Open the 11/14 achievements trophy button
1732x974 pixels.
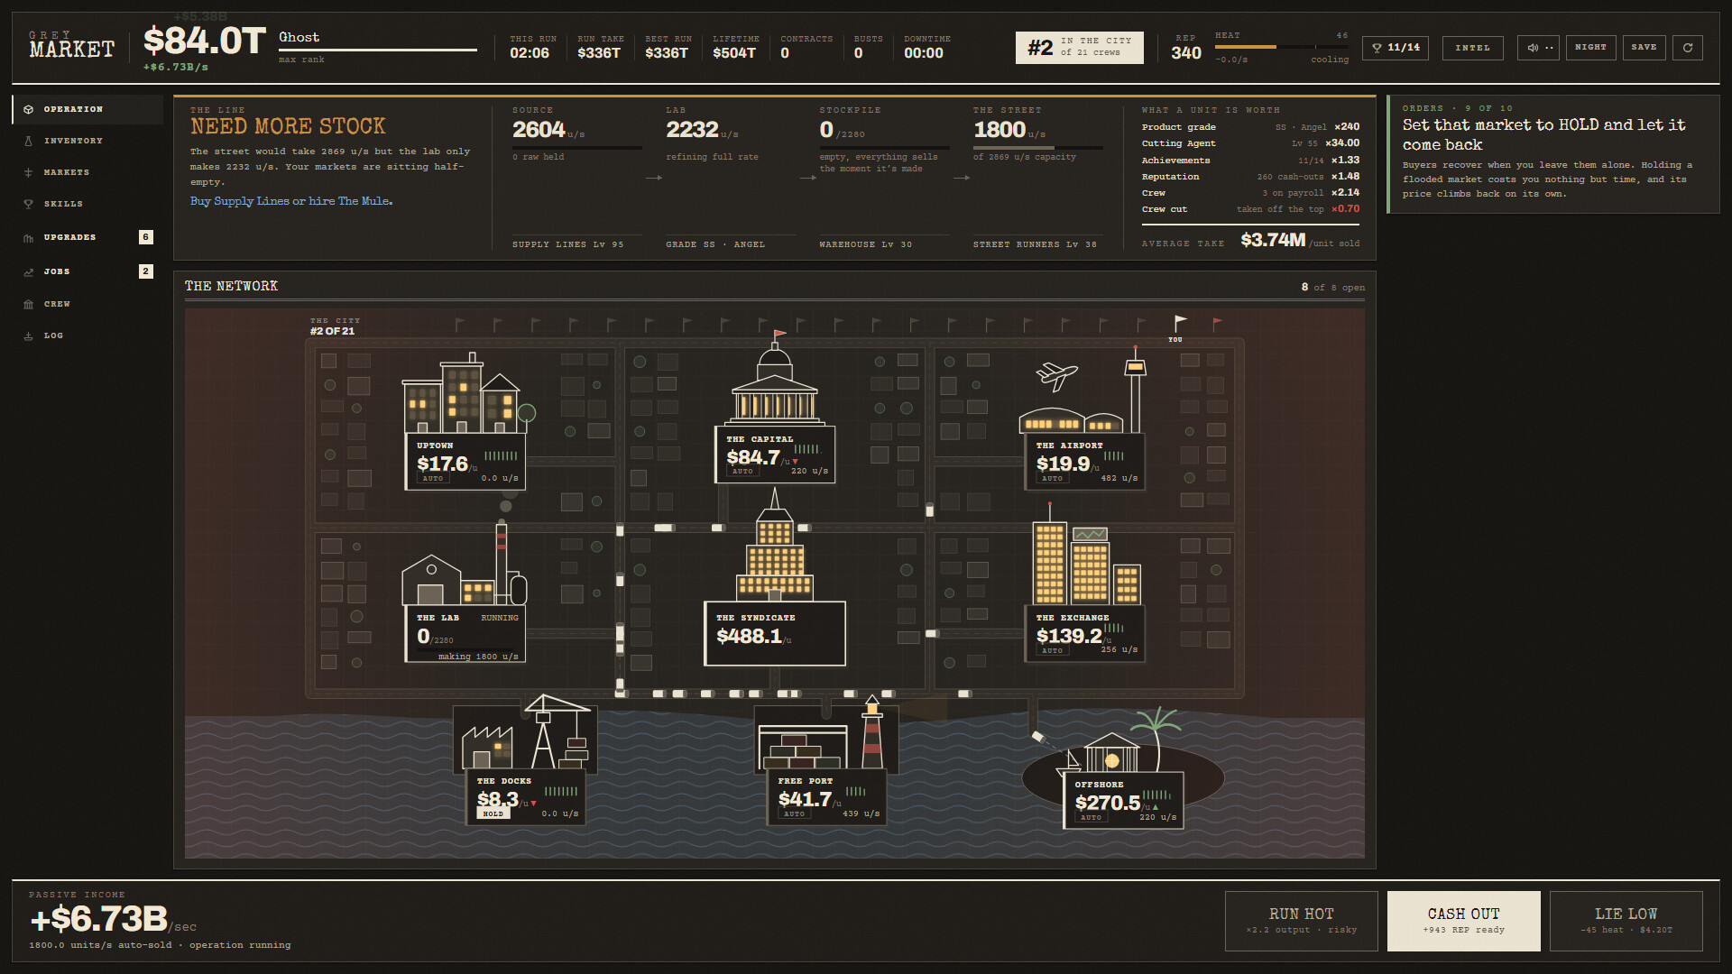tap(1395, 48)
